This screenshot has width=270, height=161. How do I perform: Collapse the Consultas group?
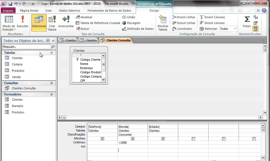51,83
